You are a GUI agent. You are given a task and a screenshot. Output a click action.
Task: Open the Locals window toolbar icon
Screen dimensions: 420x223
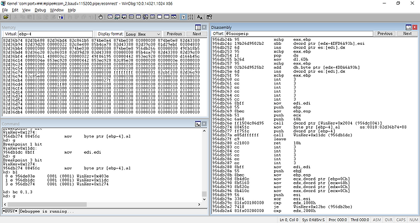[124, 17]
